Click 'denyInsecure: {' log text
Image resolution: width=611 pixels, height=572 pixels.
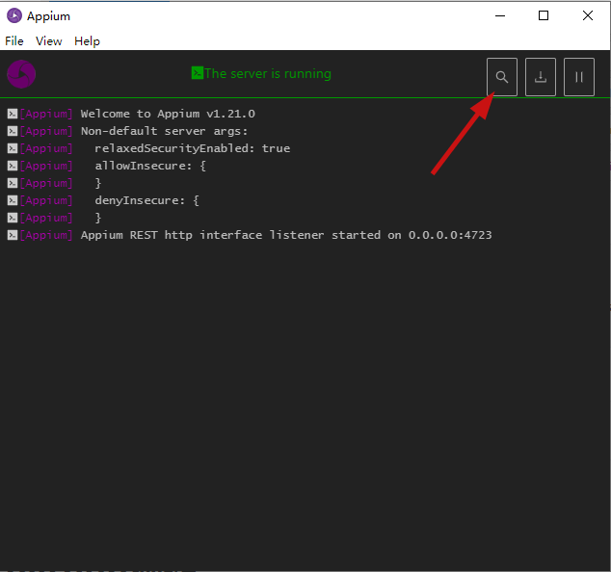(x=146, y=200)
